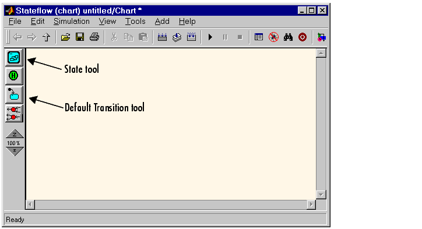Image resolution: width=422 pixels, height=229 pixels.
Task: Open the list-style Explorer toolbar icon
Action: coord(259,37)
